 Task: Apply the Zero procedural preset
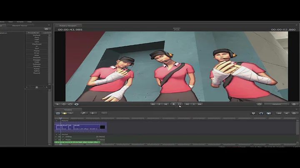pyautogui.click(x=37, y=37)
